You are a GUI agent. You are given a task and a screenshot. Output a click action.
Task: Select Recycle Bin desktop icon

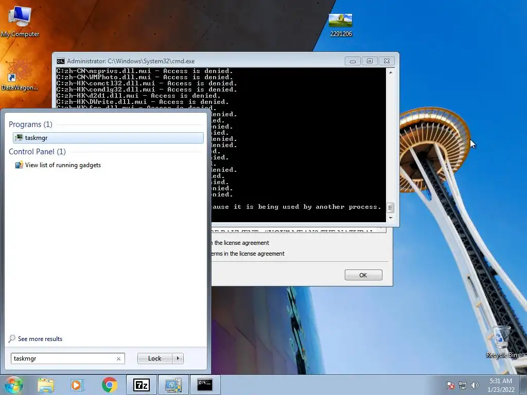click(501, 342)
